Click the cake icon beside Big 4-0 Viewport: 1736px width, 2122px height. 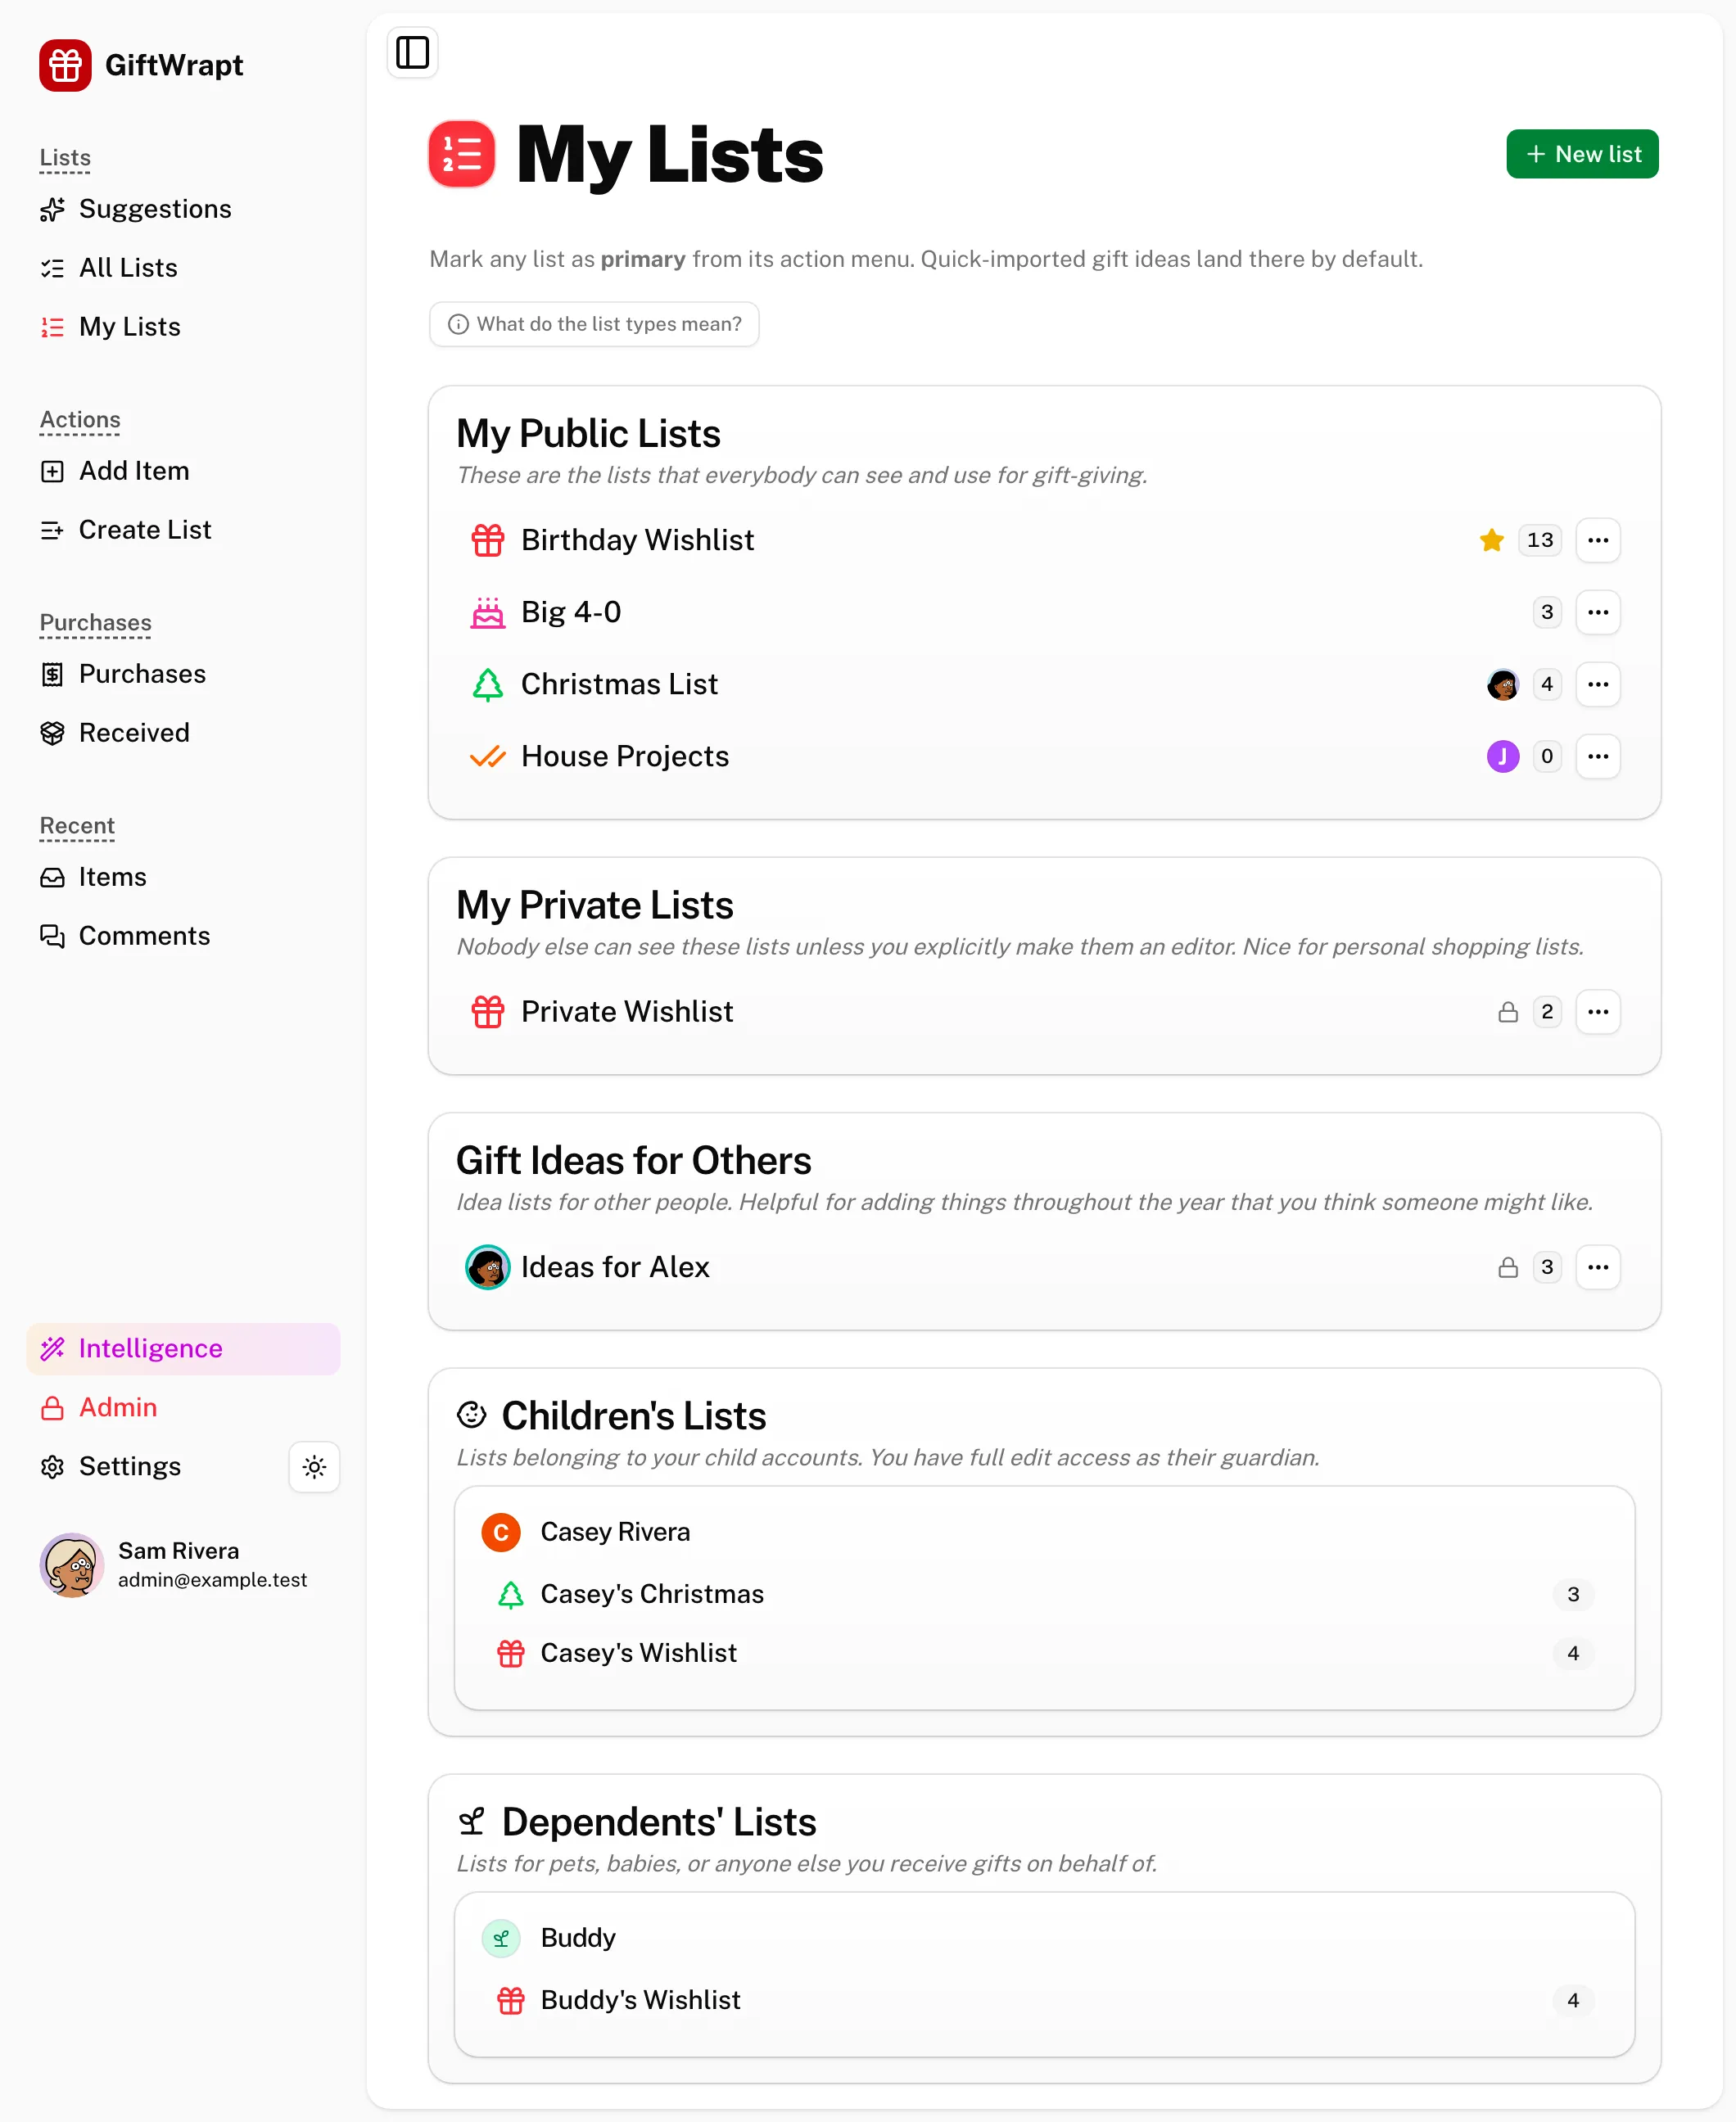pos(487,612)
